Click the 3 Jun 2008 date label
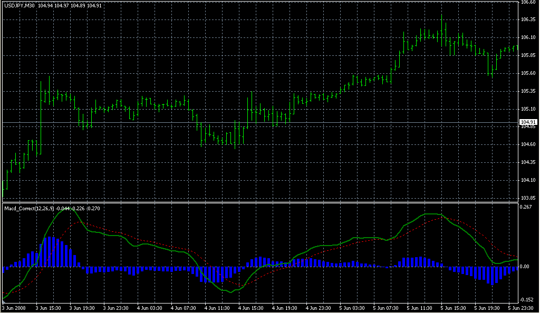 pyautogui.click(x=14, y=307)
